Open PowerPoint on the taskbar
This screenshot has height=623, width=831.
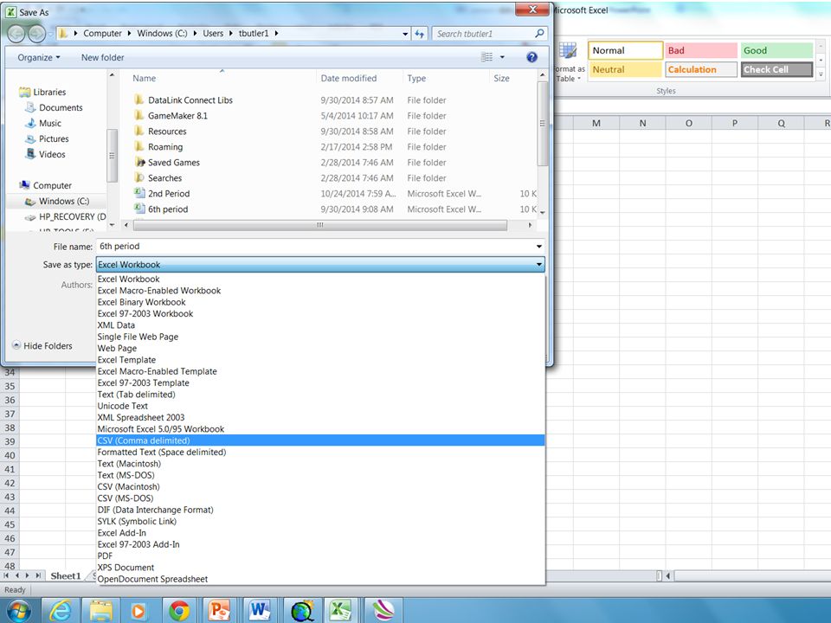(x=219, y=611)
